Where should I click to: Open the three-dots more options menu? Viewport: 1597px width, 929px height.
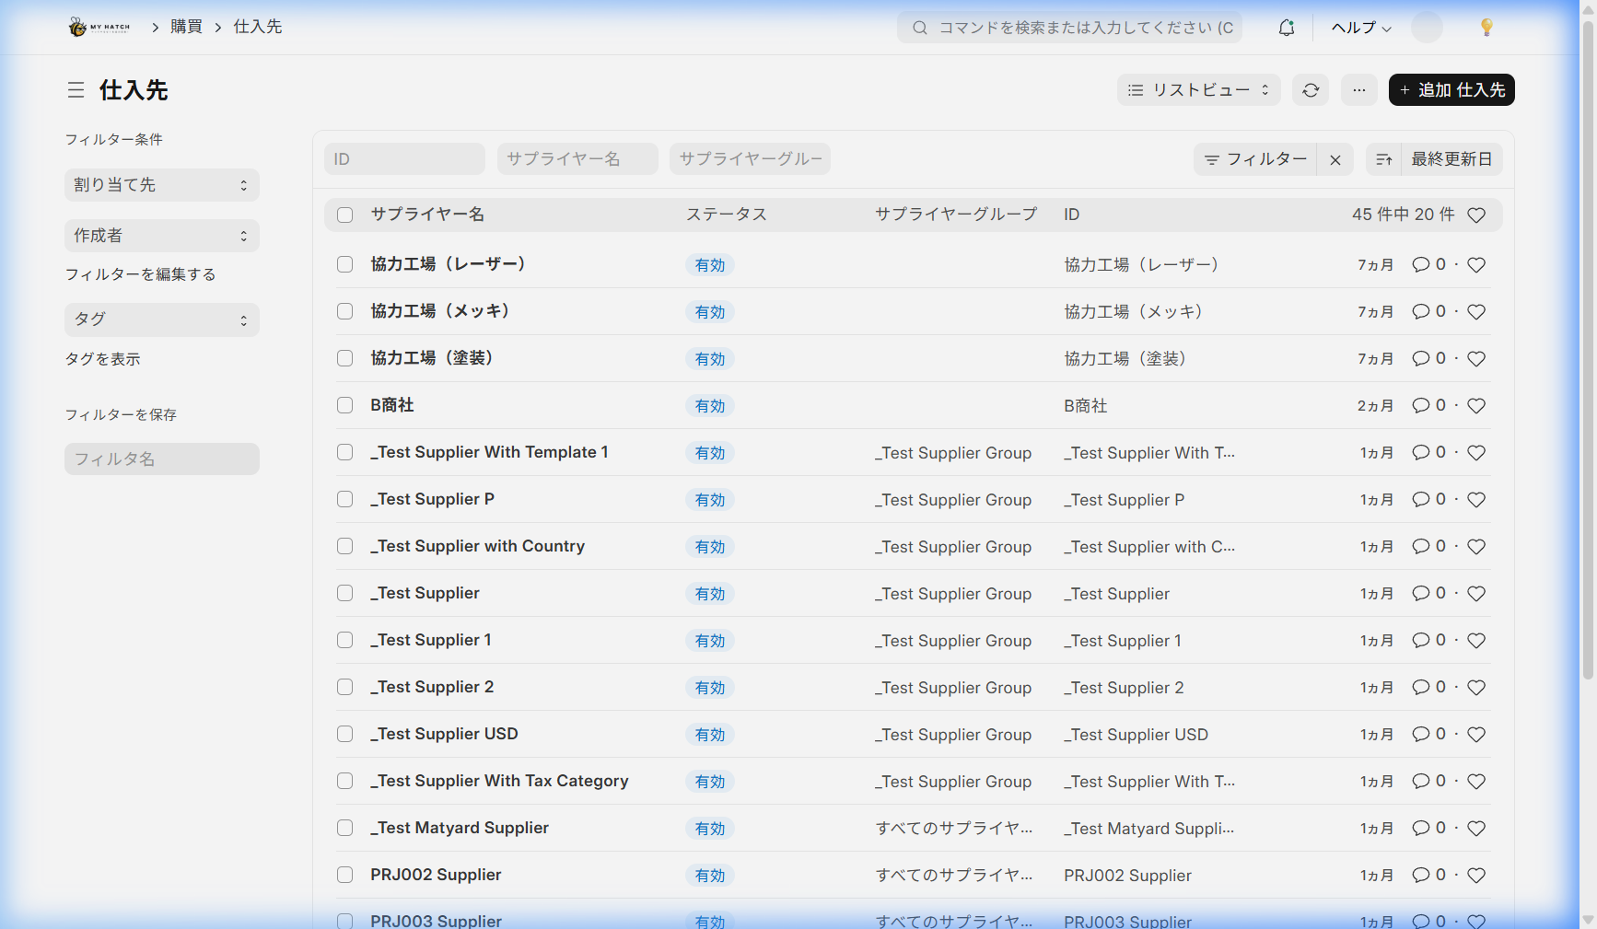pos(1359,90)
